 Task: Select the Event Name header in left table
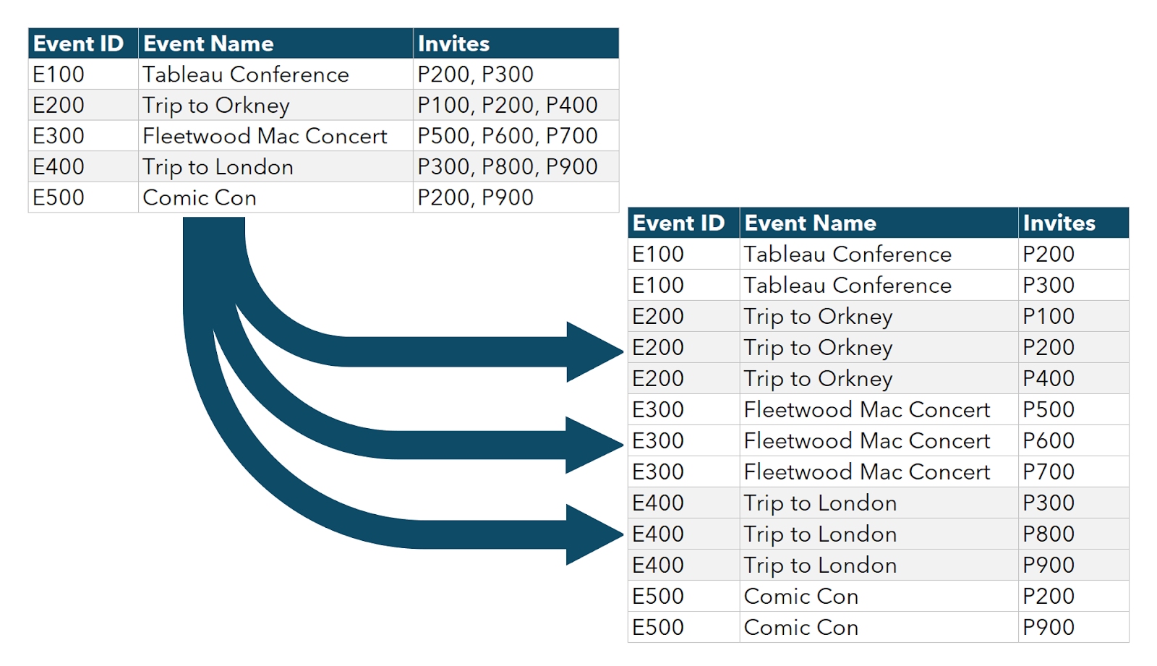pyautogui.click(x=276, y=43)
